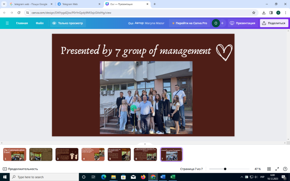Open Продолжительность duration panel
Screen dimensions: 290x181
pos(20,169)
